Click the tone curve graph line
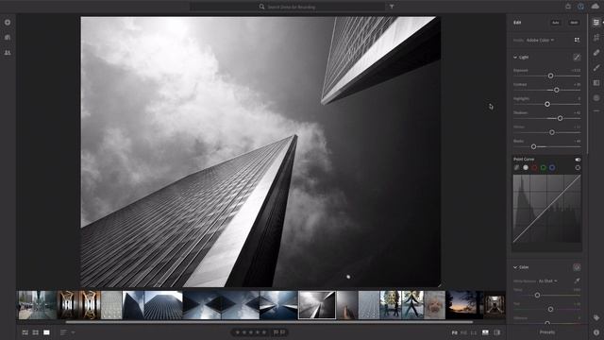The image size is (604, 340). coord(546,209)
